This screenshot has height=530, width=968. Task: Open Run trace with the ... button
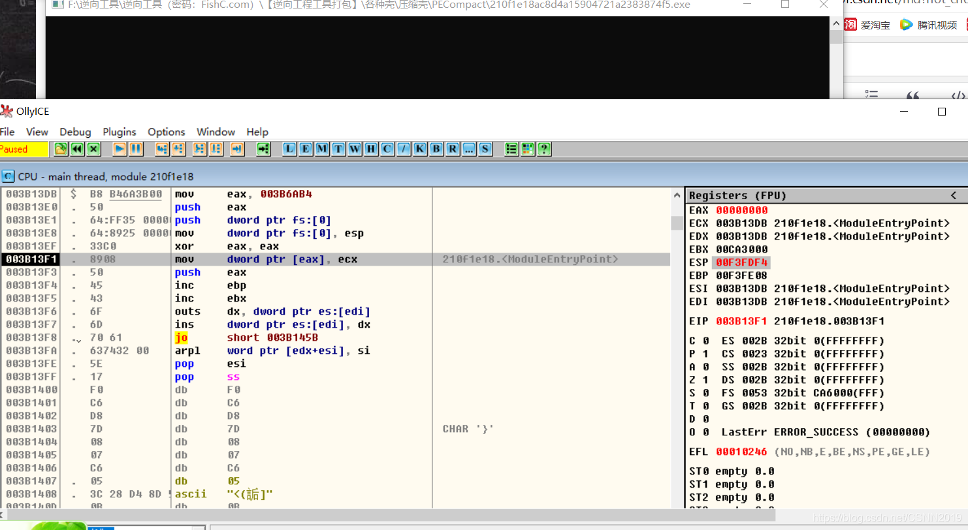(x=469, y=149)
